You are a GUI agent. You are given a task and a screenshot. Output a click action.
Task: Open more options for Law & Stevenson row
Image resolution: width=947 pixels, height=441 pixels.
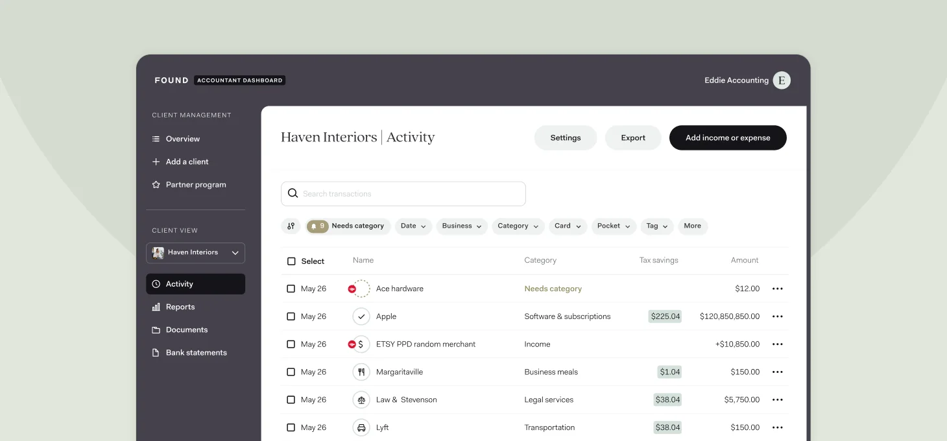(x=778, y=400)
